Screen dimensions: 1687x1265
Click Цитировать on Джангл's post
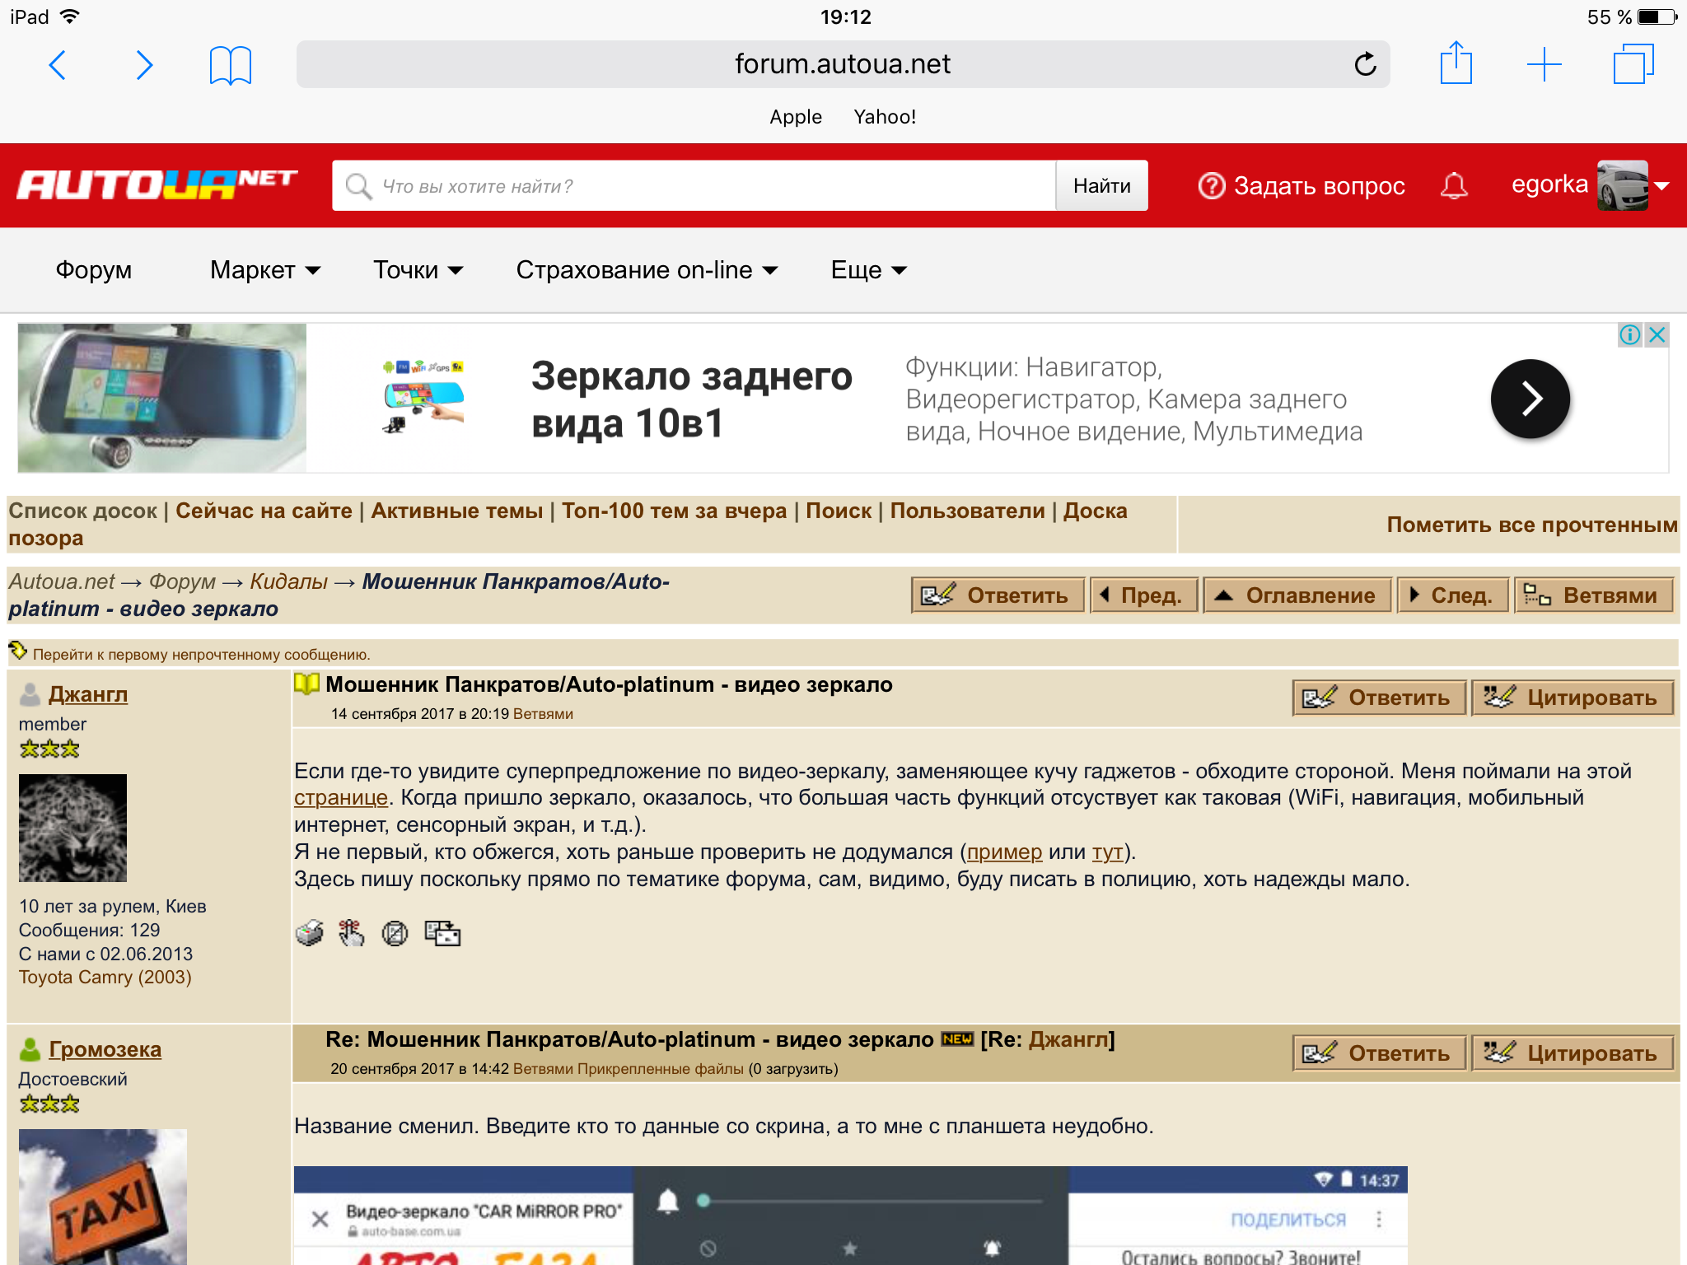click(x=1572, y=698)
